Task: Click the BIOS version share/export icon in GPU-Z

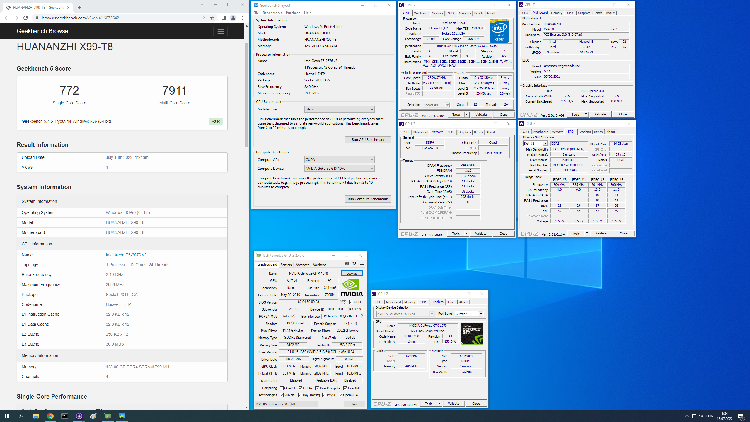Action: click(x=342, y=302)
